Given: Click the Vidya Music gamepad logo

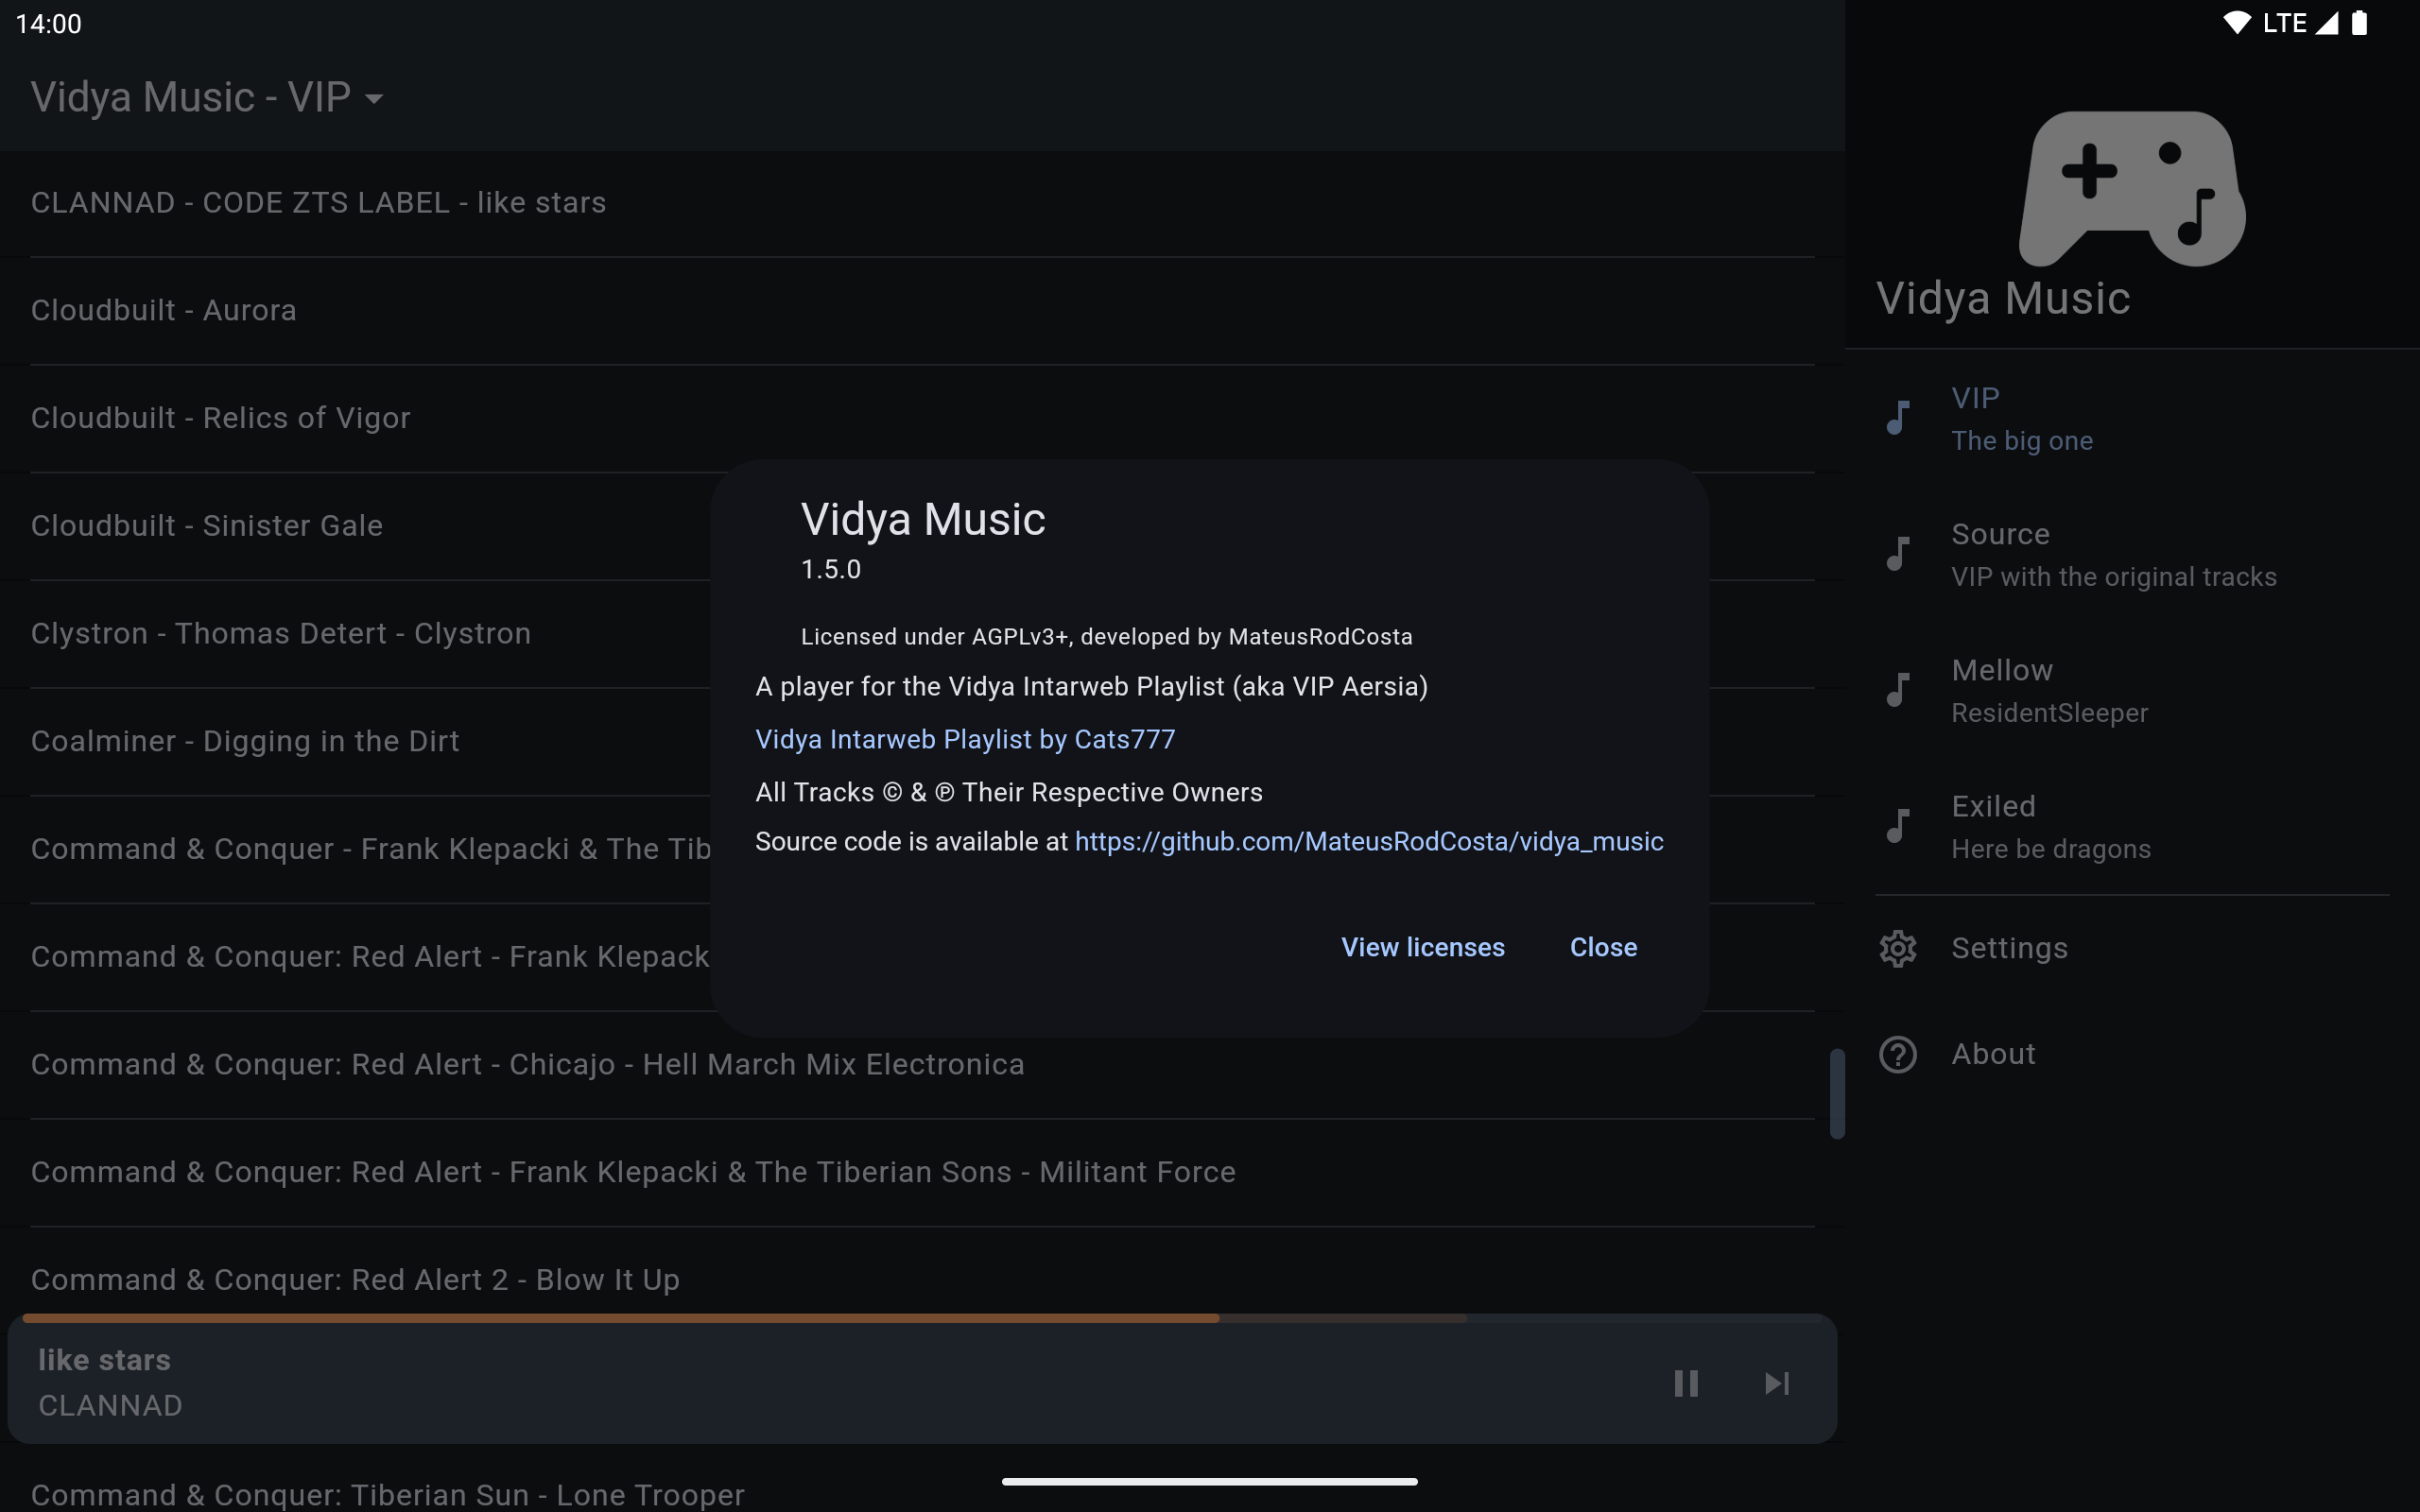Looking at the screenshot, I should click(2132, 188).
